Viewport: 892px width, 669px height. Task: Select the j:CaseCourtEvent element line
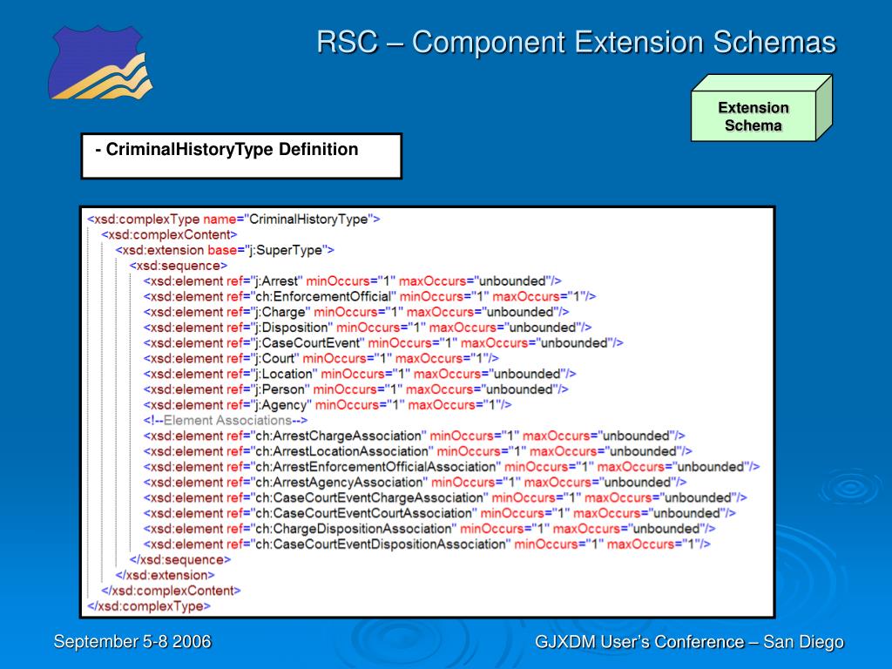point(383,343)
